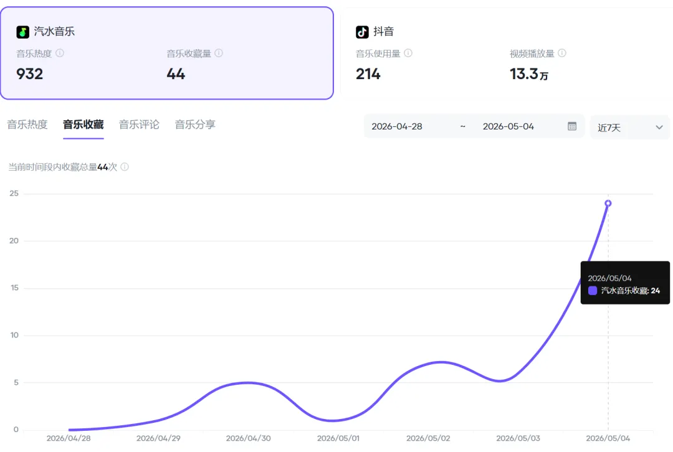Open the 音乐评论 tab
This screenshot has width=673, height=452.
point(139,125)
